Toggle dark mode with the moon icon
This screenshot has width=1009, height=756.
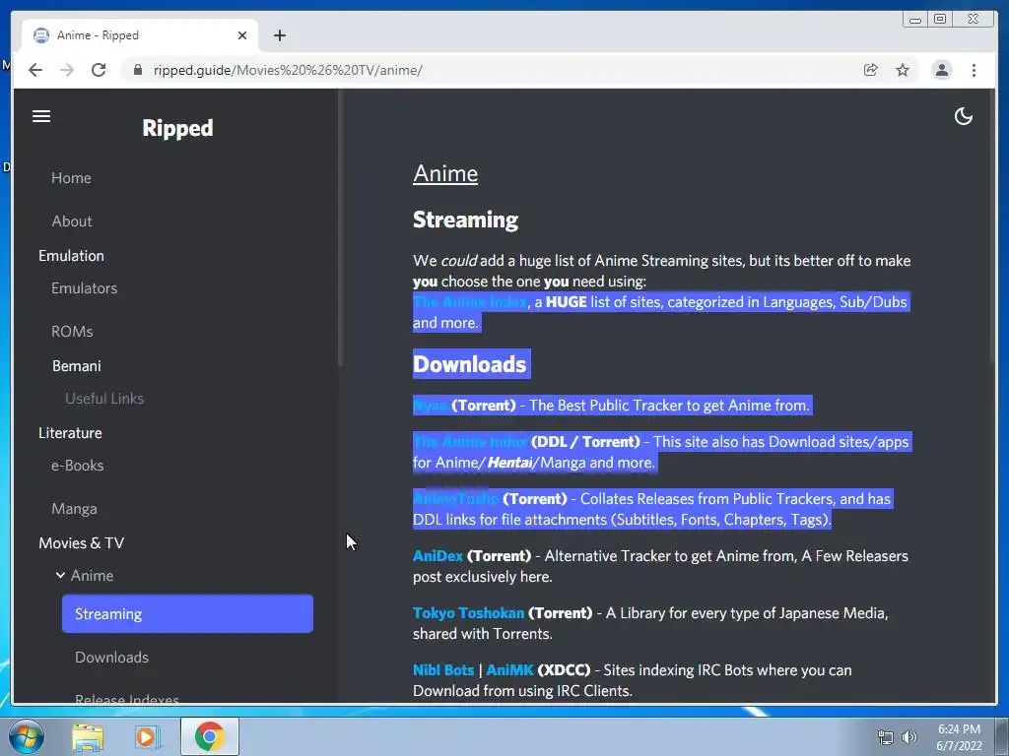[x=963, y=116]
